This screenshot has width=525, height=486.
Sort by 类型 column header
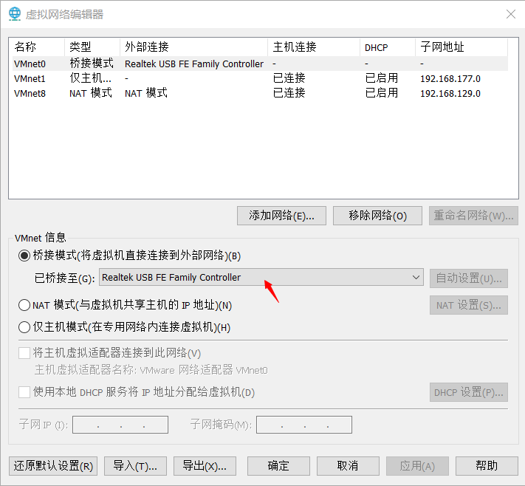92,47
